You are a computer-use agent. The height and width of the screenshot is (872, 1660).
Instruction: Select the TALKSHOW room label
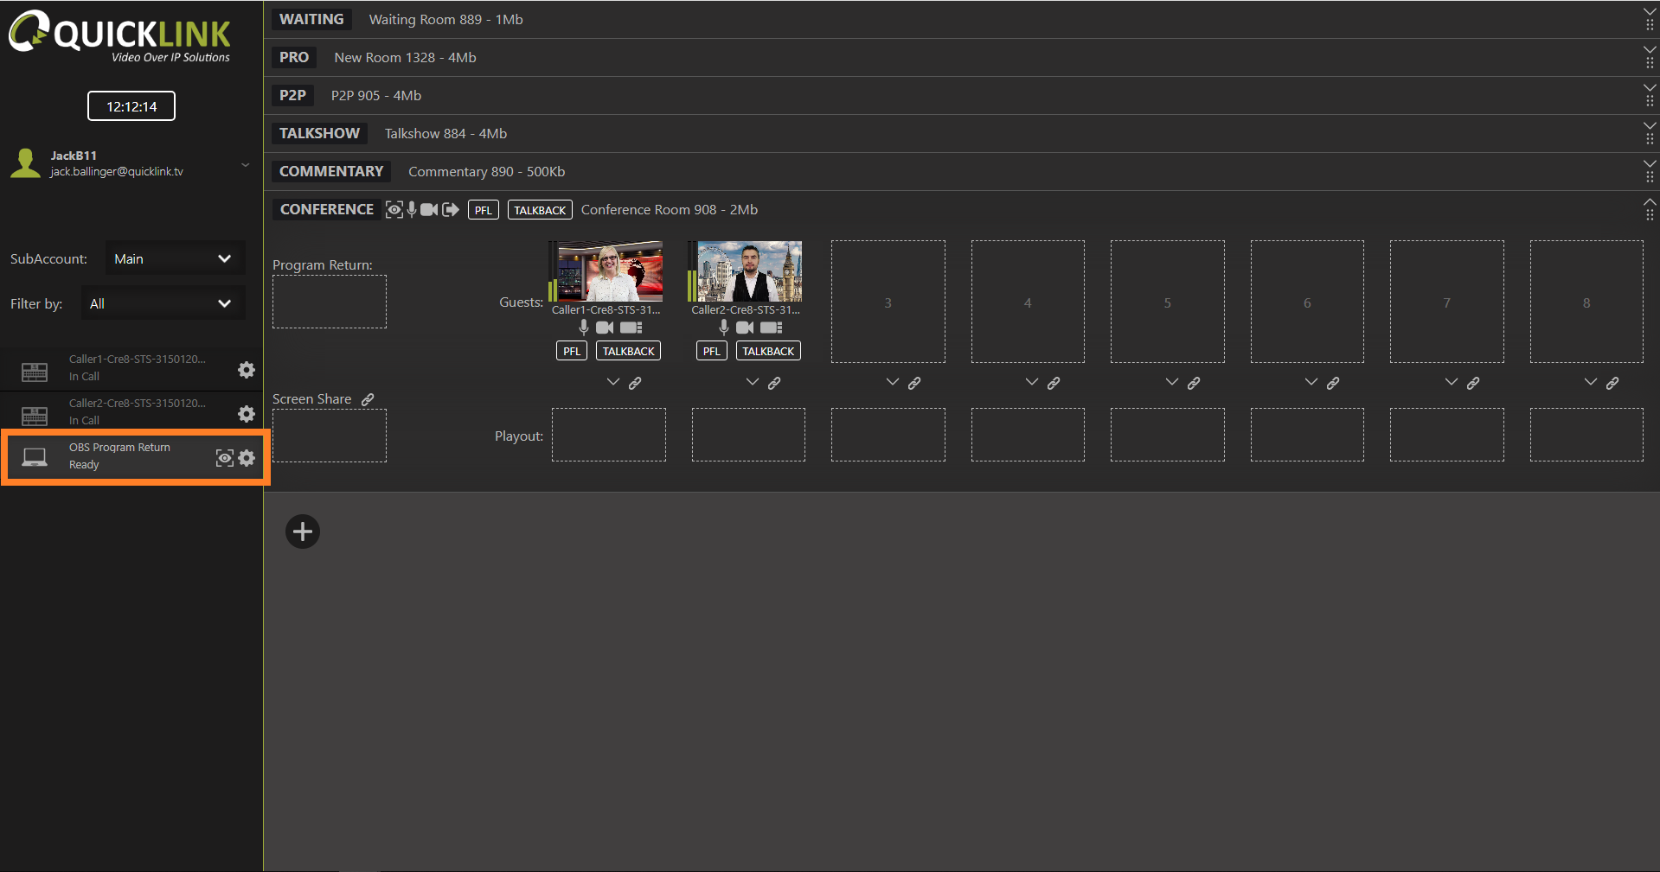(319, 133)
